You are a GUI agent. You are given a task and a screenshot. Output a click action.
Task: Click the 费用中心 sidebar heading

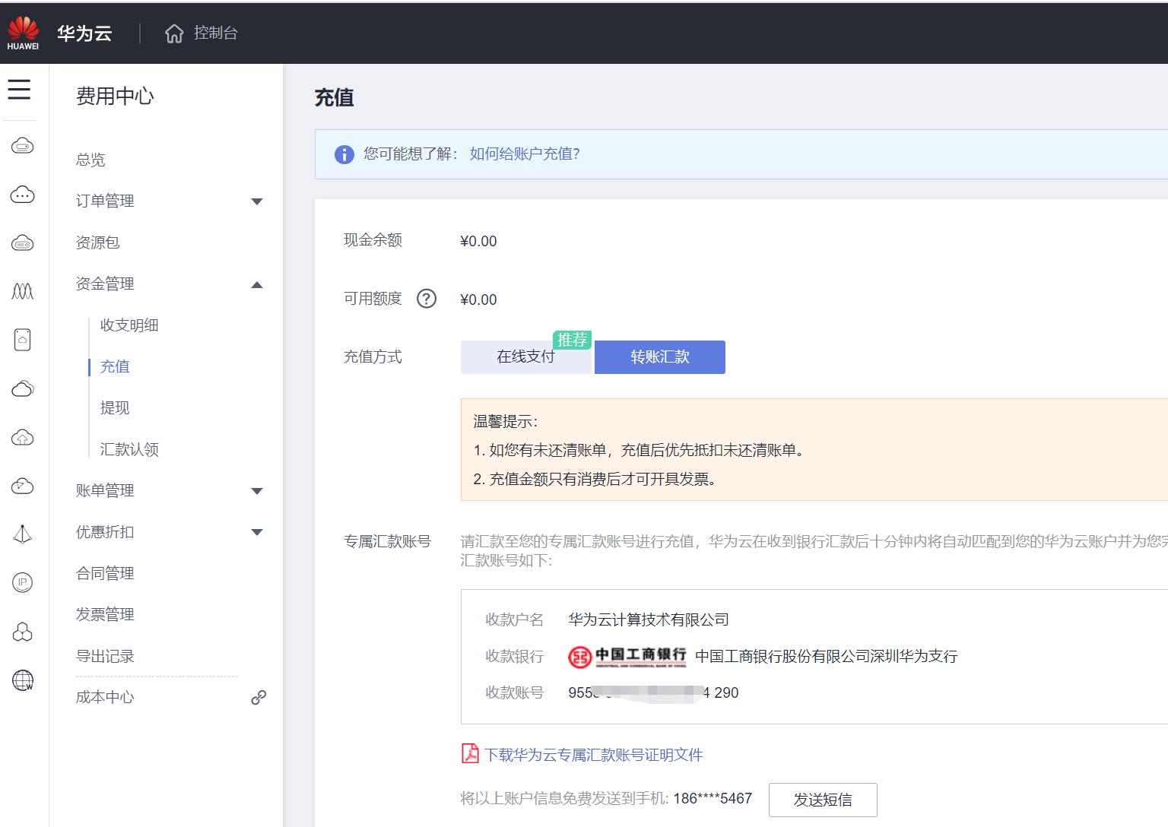(x=115, y=96)
